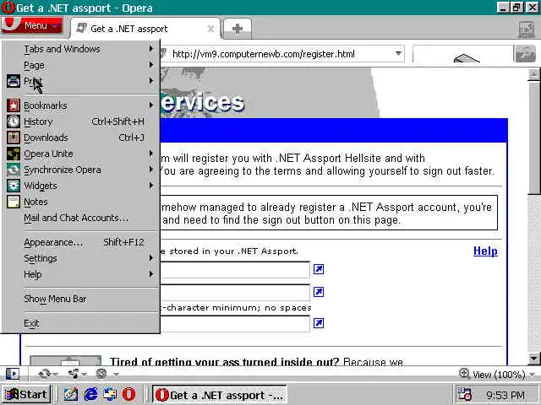Click the search field in toolbar

(x=463, y=54)
